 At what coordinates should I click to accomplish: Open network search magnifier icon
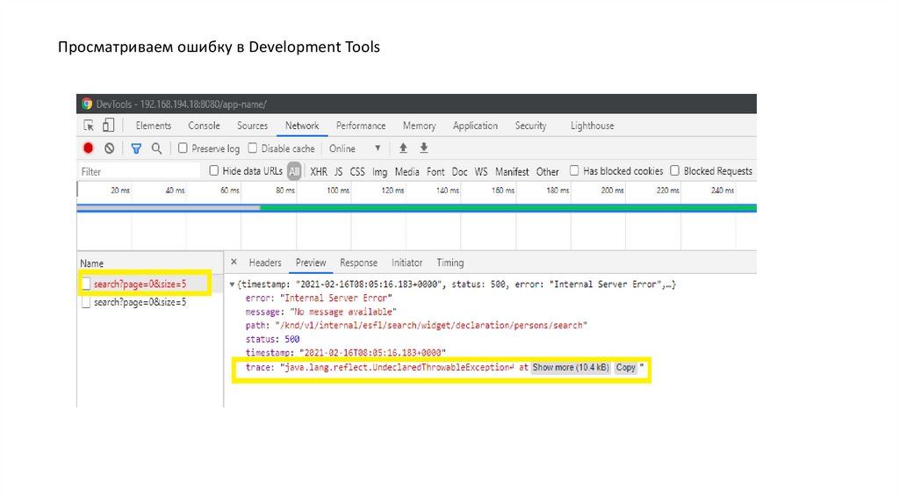click(156, 148)
